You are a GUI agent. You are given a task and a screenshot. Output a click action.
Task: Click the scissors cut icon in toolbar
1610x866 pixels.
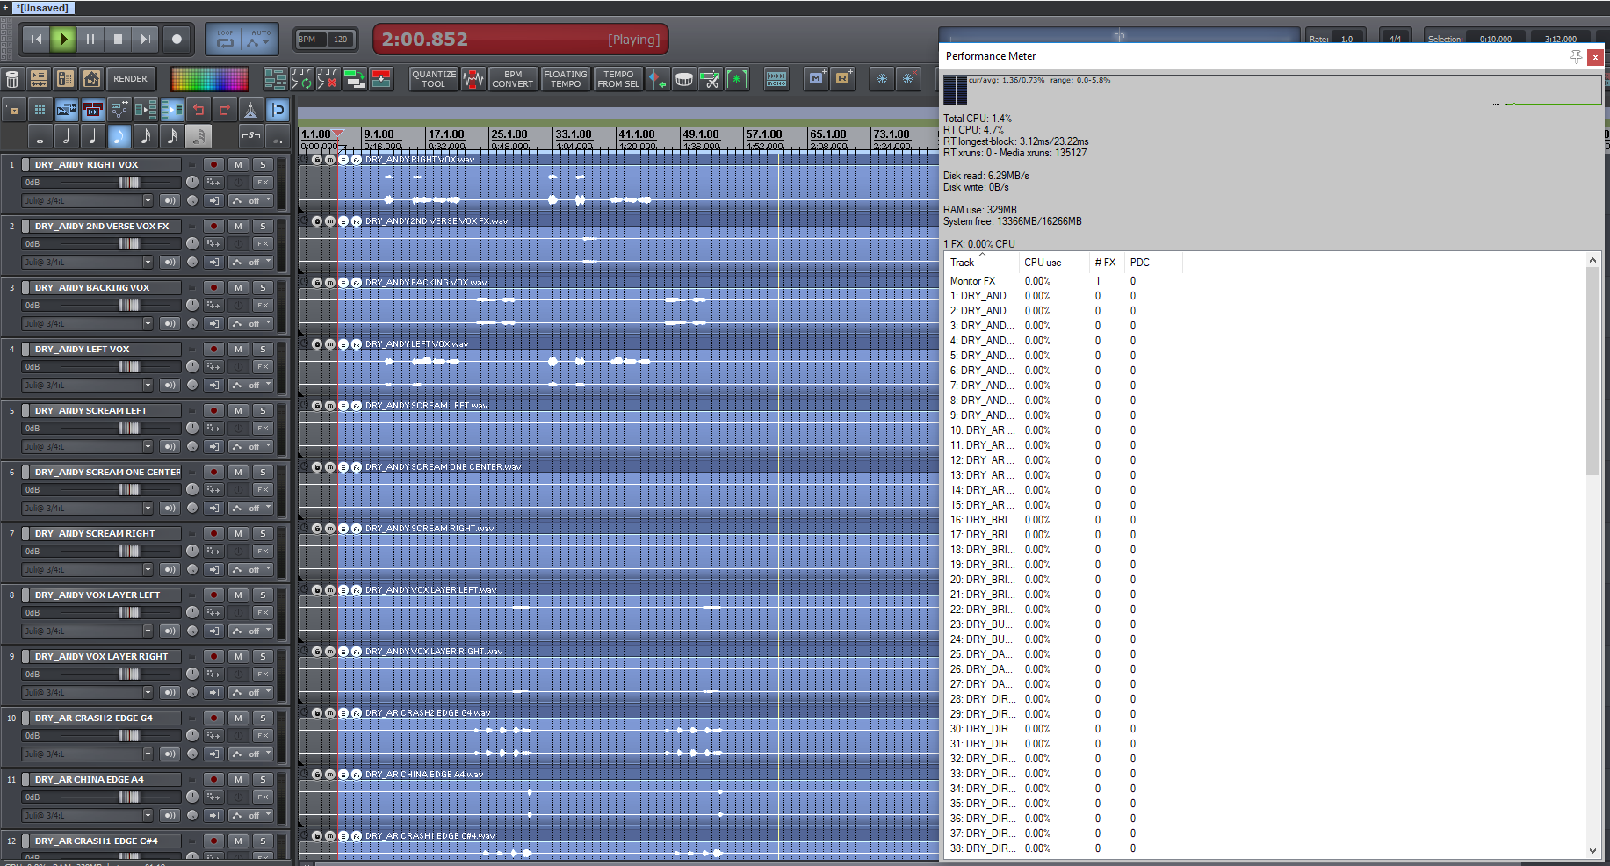711,79
